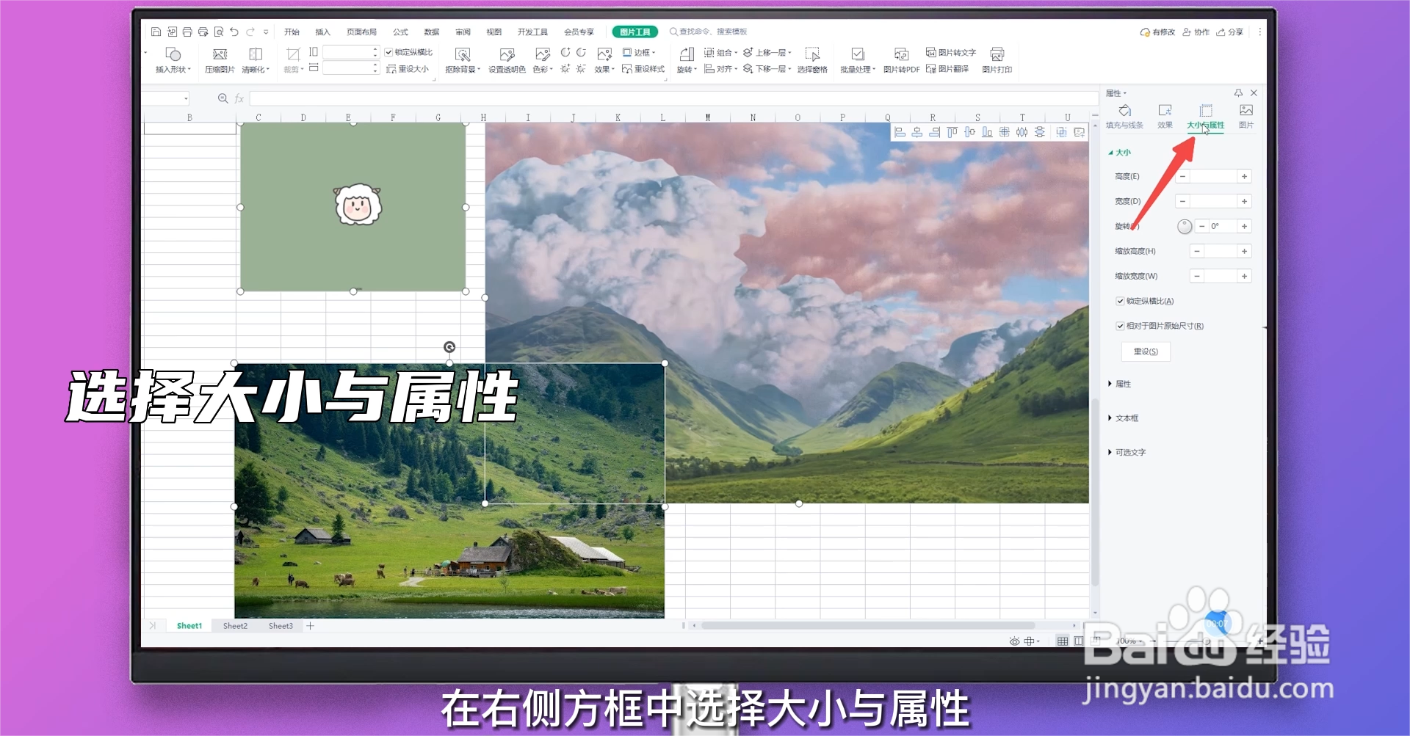Decrease Width (宽度) with minus button
This screenshot has height=736, width=1410.
pyautogui.click(x=1182, y=202)
